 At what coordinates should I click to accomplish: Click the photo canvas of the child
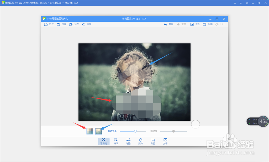point(134,82)
